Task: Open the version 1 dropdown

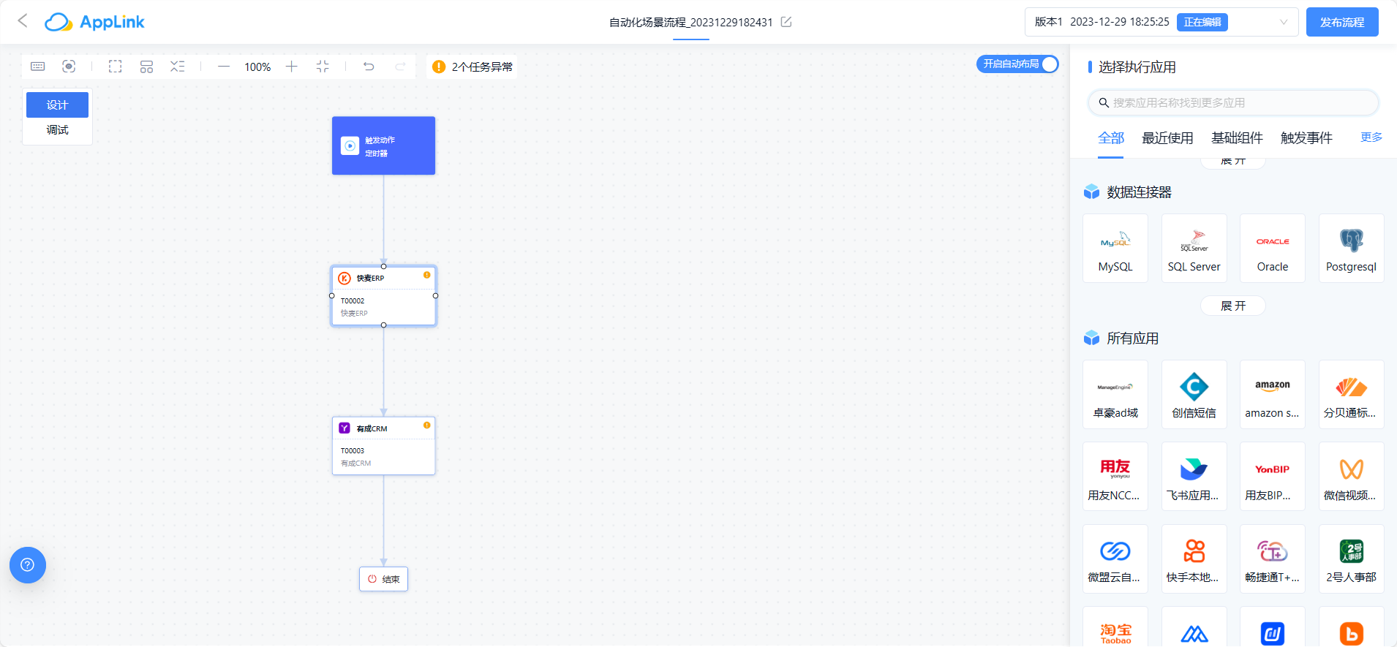Action: [1161, 22]
